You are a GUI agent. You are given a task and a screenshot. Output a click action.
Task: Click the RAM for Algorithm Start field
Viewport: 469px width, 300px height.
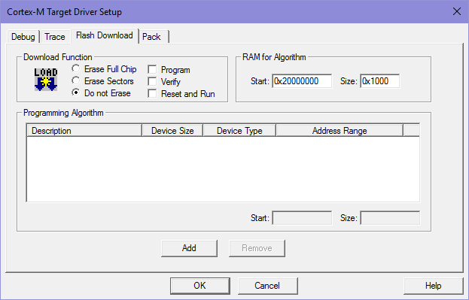click(302, 81)
